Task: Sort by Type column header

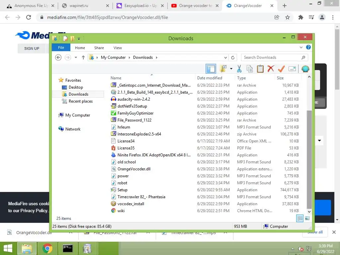Action: pyautogui.click(x=241, y=78)
